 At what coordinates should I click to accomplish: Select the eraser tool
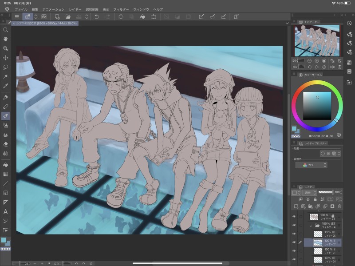6,144
